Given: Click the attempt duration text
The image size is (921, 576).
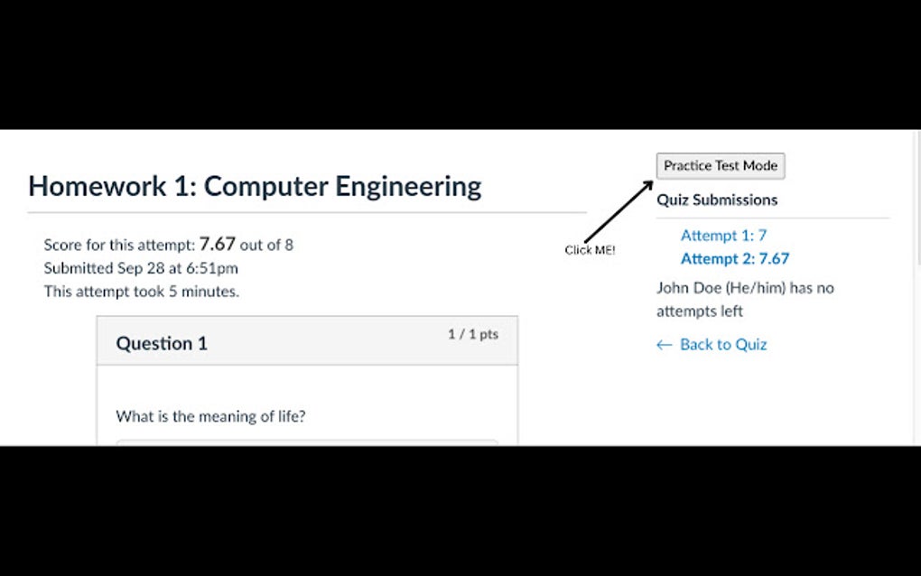Looking at the screenshot, I should [141, 291].
